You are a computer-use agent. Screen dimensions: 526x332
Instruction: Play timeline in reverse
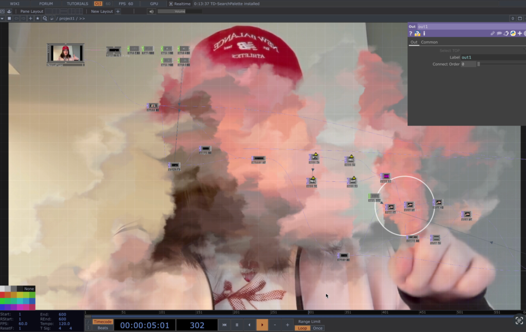[249, 325]
